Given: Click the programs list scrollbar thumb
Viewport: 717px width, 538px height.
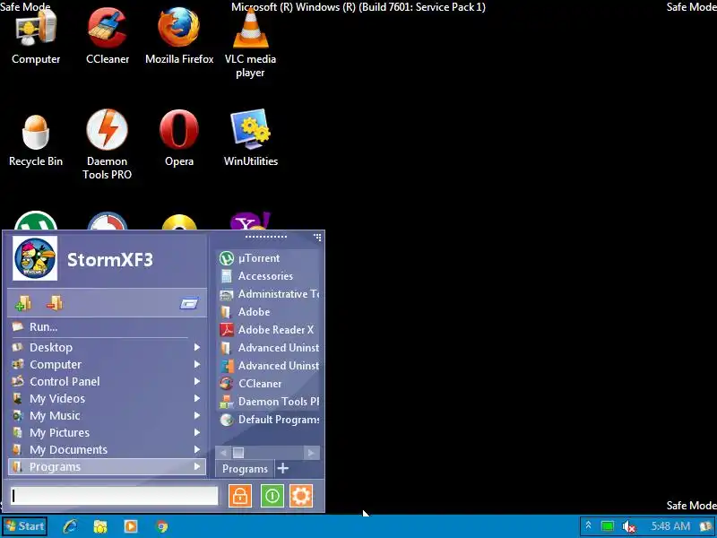Looking at the screenshot, I should pos(238,453).
